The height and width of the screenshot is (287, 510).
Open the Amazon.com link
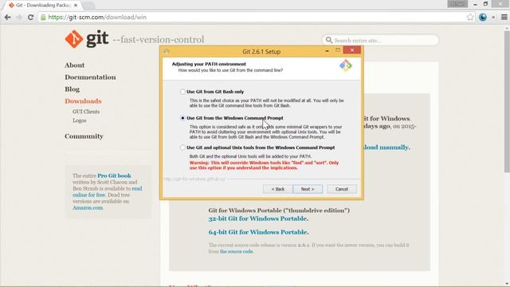coord(88,207)
